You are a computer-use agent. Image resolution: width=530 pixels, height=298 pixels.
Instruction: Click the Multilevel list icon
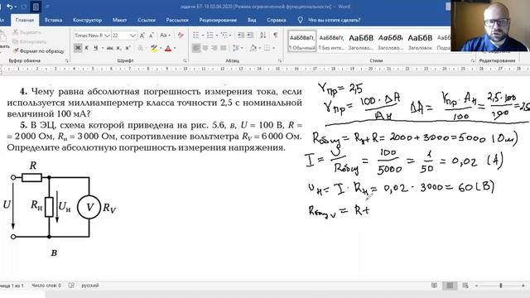tap(224, 35)
